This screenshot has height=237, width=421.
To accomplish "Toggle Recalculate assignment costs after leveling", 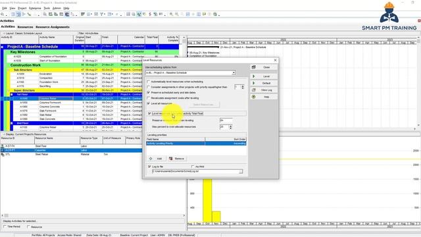I will pos(149,98).
